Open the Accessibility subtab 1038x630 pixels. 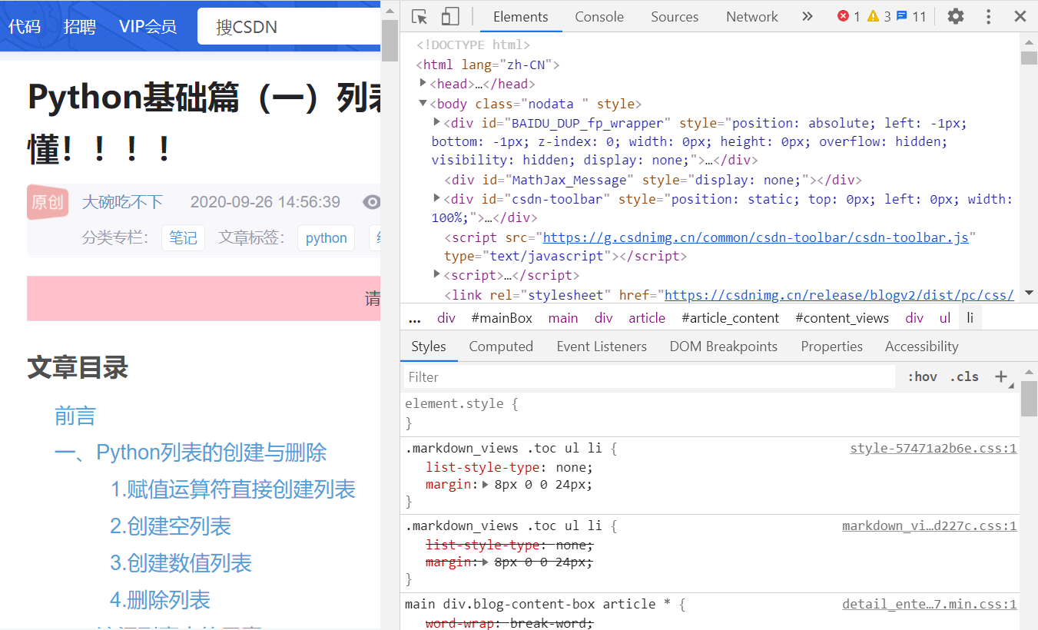tap(922, 346)
